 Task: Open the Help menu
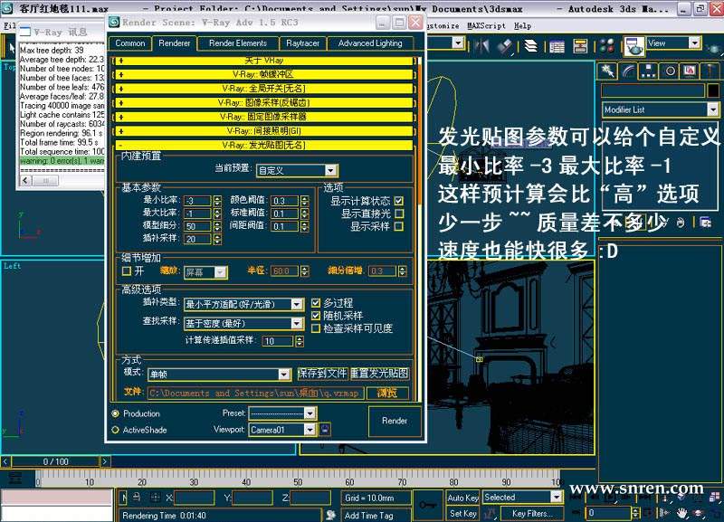[522, 26]
